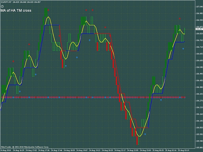Click the clock icon above the chart title

click(x=2, y=6)
